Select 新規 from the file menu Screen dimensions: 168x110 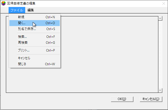[x=35, y=17]
